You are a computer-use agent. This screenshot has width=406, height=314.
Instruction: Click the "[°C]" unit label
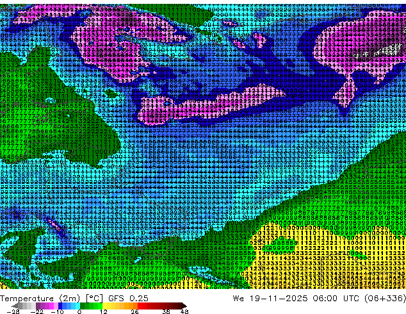point(94,299)
